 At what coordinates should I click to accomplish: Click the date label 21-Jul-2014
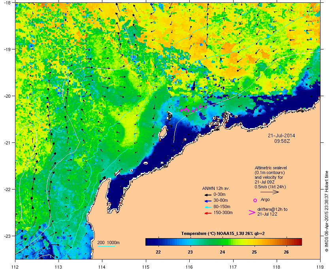[281, 136]
